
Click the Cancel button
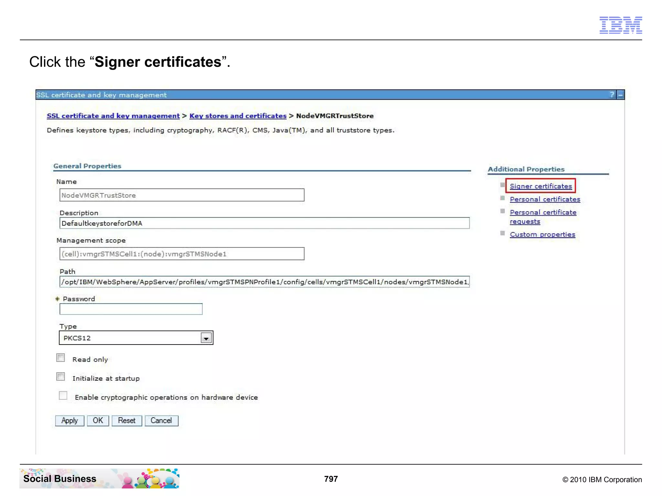tap(161, 421)
